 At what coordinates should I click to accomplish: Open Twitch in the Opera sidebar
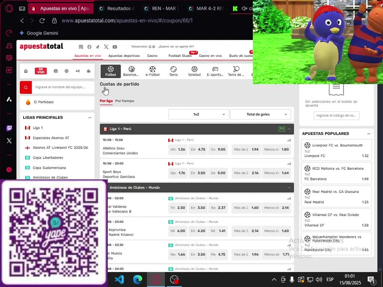coord(9,128)
